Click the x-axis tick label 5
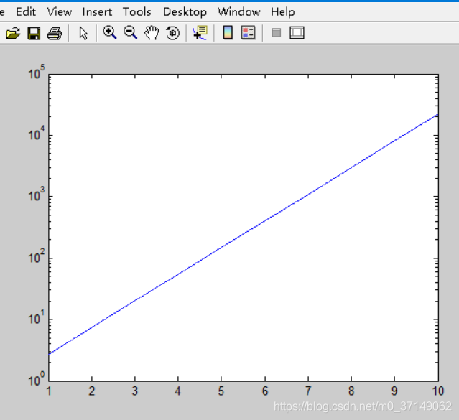 tap(221, 391)
